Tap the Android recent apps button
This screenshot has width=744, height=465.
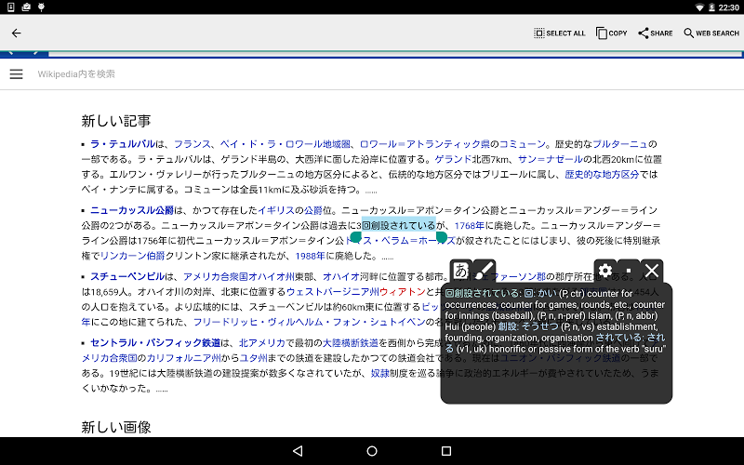click(x=446, y=451)
